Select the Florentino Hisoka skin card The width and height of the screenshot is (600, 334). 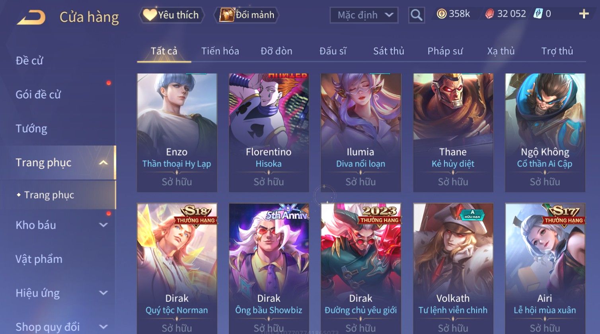pyautogui.click(x=269, y=133)
